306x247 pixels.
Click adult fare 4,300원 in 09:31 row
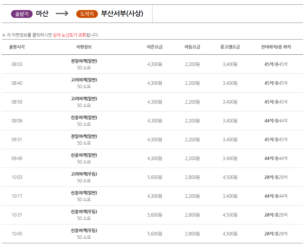[x=155, y=139]
